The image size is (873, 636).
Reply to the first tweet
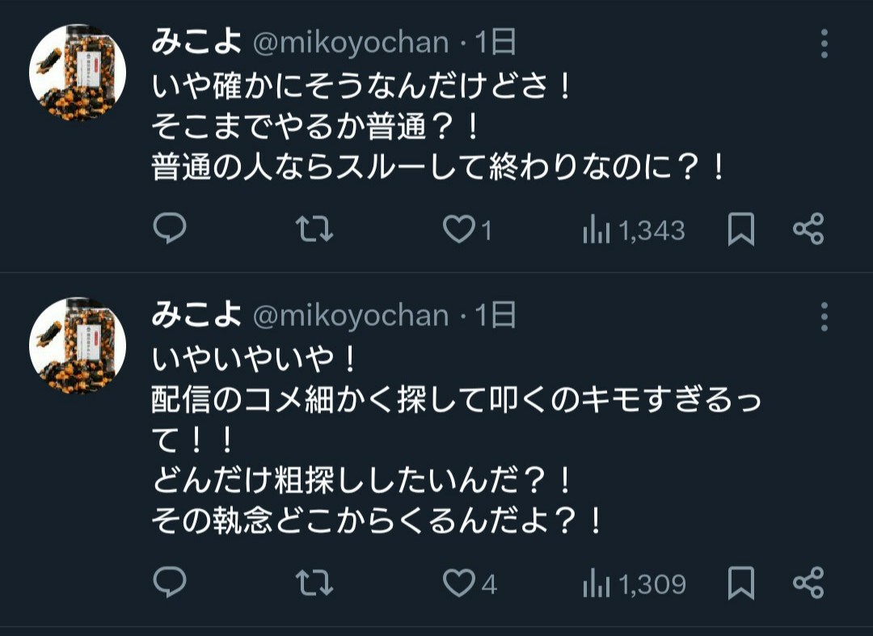[170, 230]
